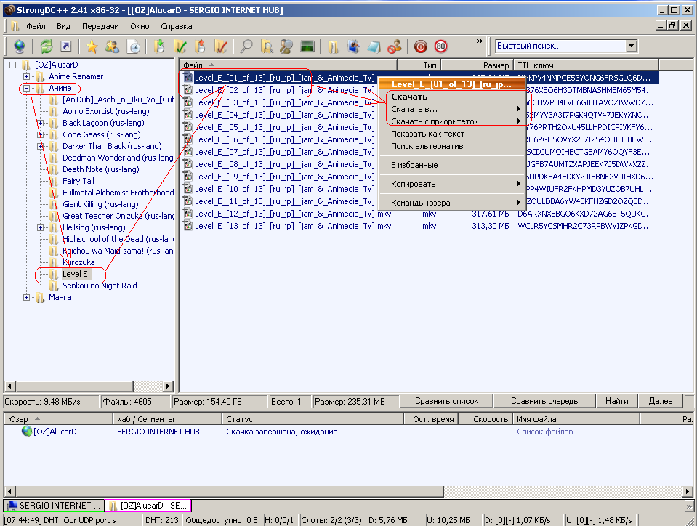
Task: Open Favorite Users icon
Action: [111, 46]
